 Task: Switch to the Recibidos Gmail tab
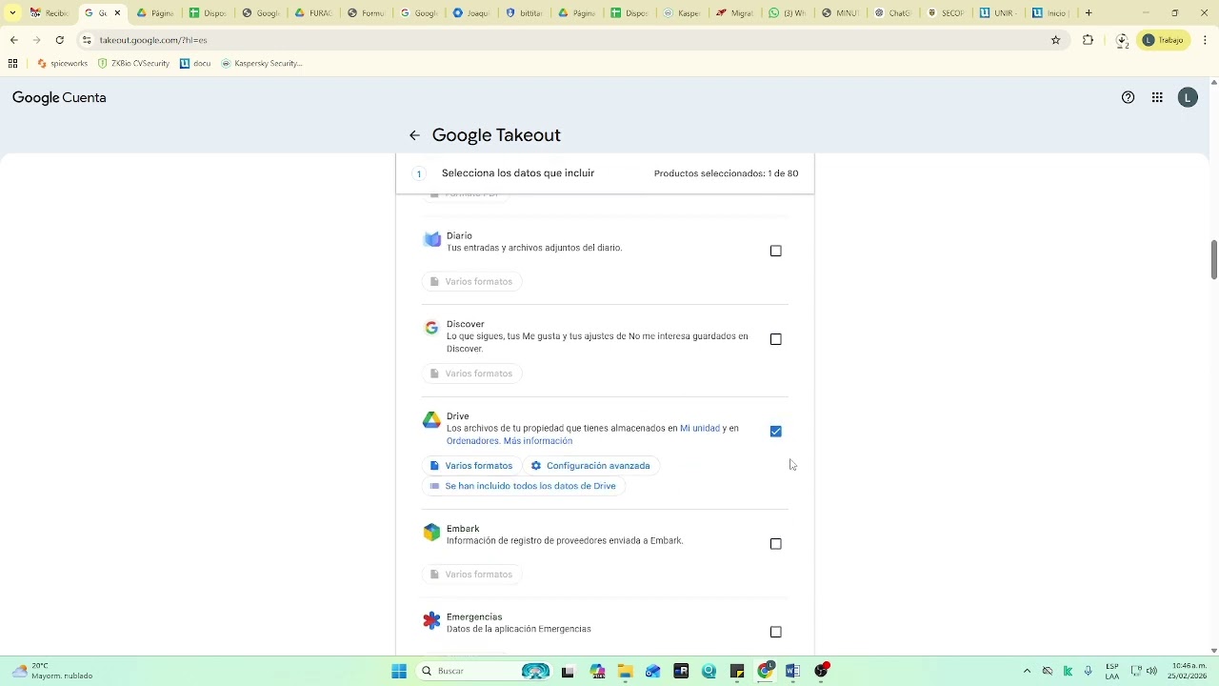tap(49, 12)
